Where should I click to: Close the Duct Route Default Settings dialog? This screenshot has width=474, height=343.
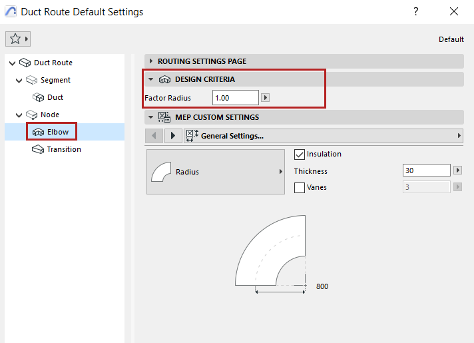pos(454,11)
